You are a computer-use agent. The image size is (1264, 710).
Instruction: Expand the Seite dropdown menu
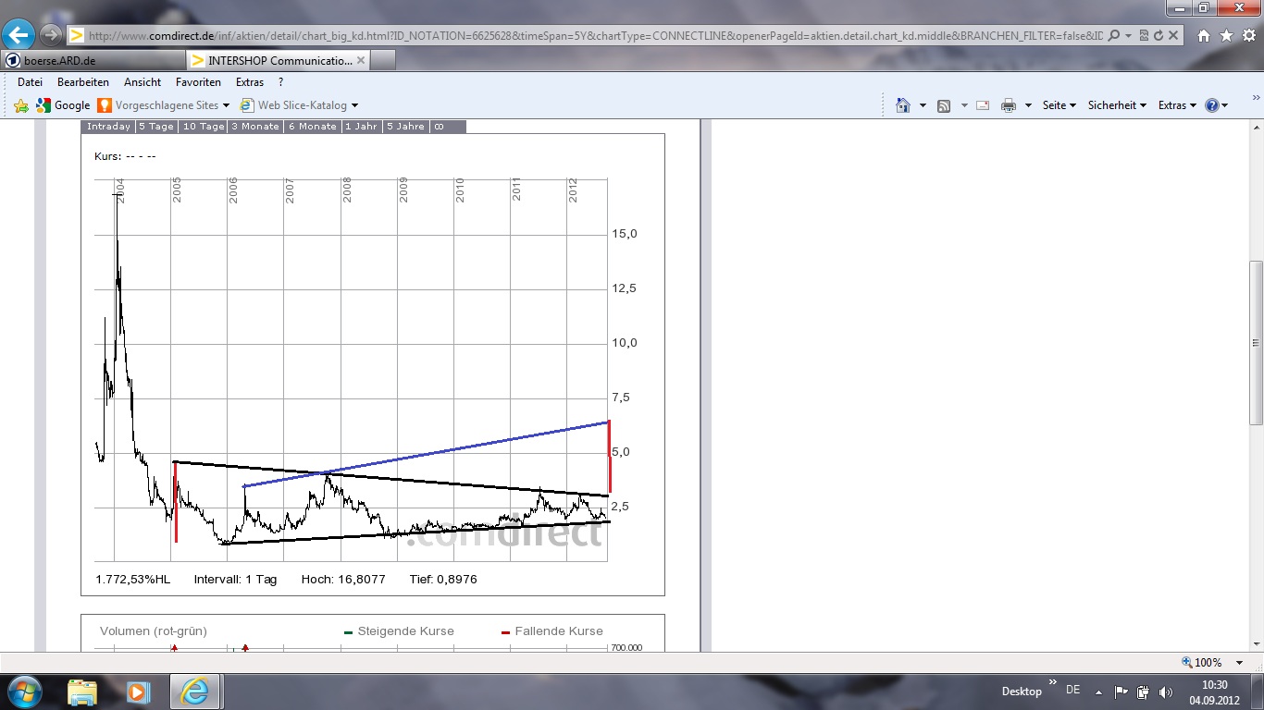tap(1059, 105)
